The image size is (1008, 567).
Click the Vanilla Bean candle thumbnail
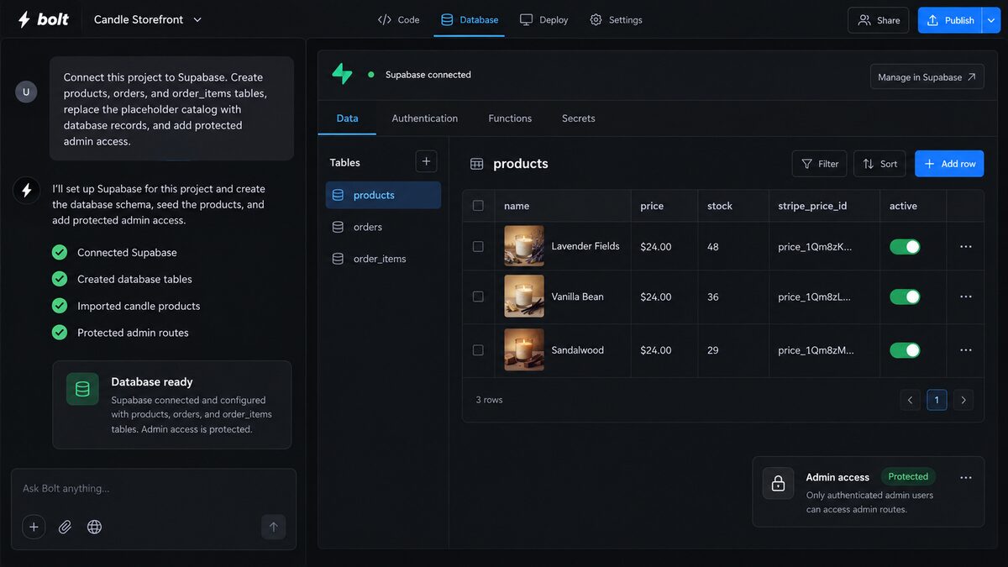click(524, 297)
